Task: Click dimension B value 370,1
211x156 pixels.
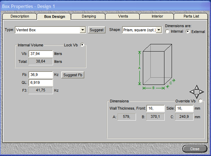Action: (155, 117)
